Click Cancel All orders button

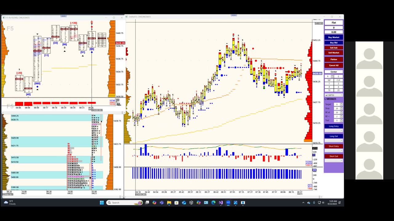pyautogui.click(x=334, y=65)
